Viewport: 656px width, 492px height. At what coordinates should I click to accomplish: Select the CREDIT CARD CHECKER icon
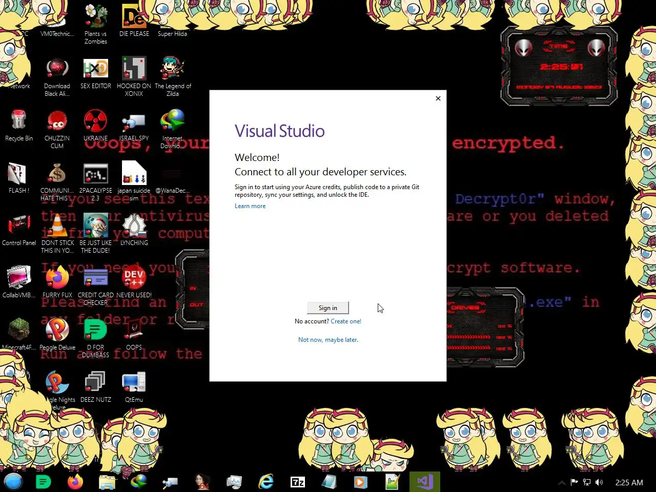click(x=96, y=286)
